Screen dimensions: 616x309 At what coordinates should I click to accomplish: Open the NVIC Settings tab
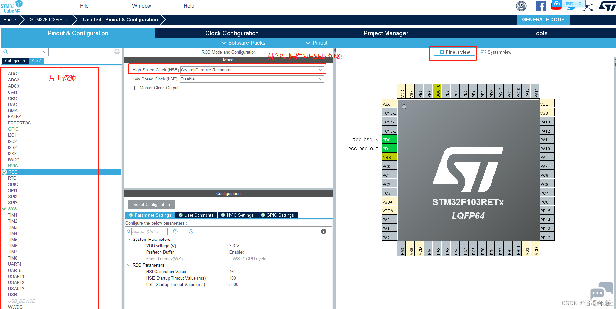[x=237, y=215]
